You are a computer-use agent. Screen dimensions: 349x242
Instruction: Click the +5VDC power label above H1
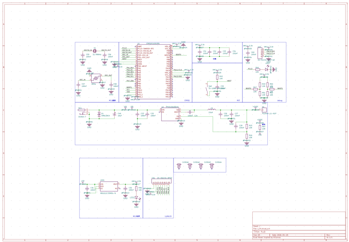255,106
